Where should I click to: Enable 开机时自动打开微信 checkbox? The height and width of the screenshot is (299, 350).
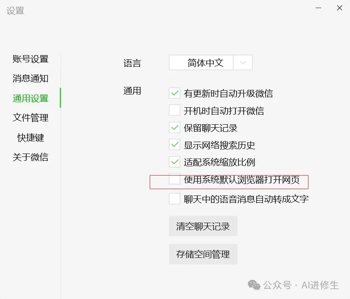coord(174,111)
